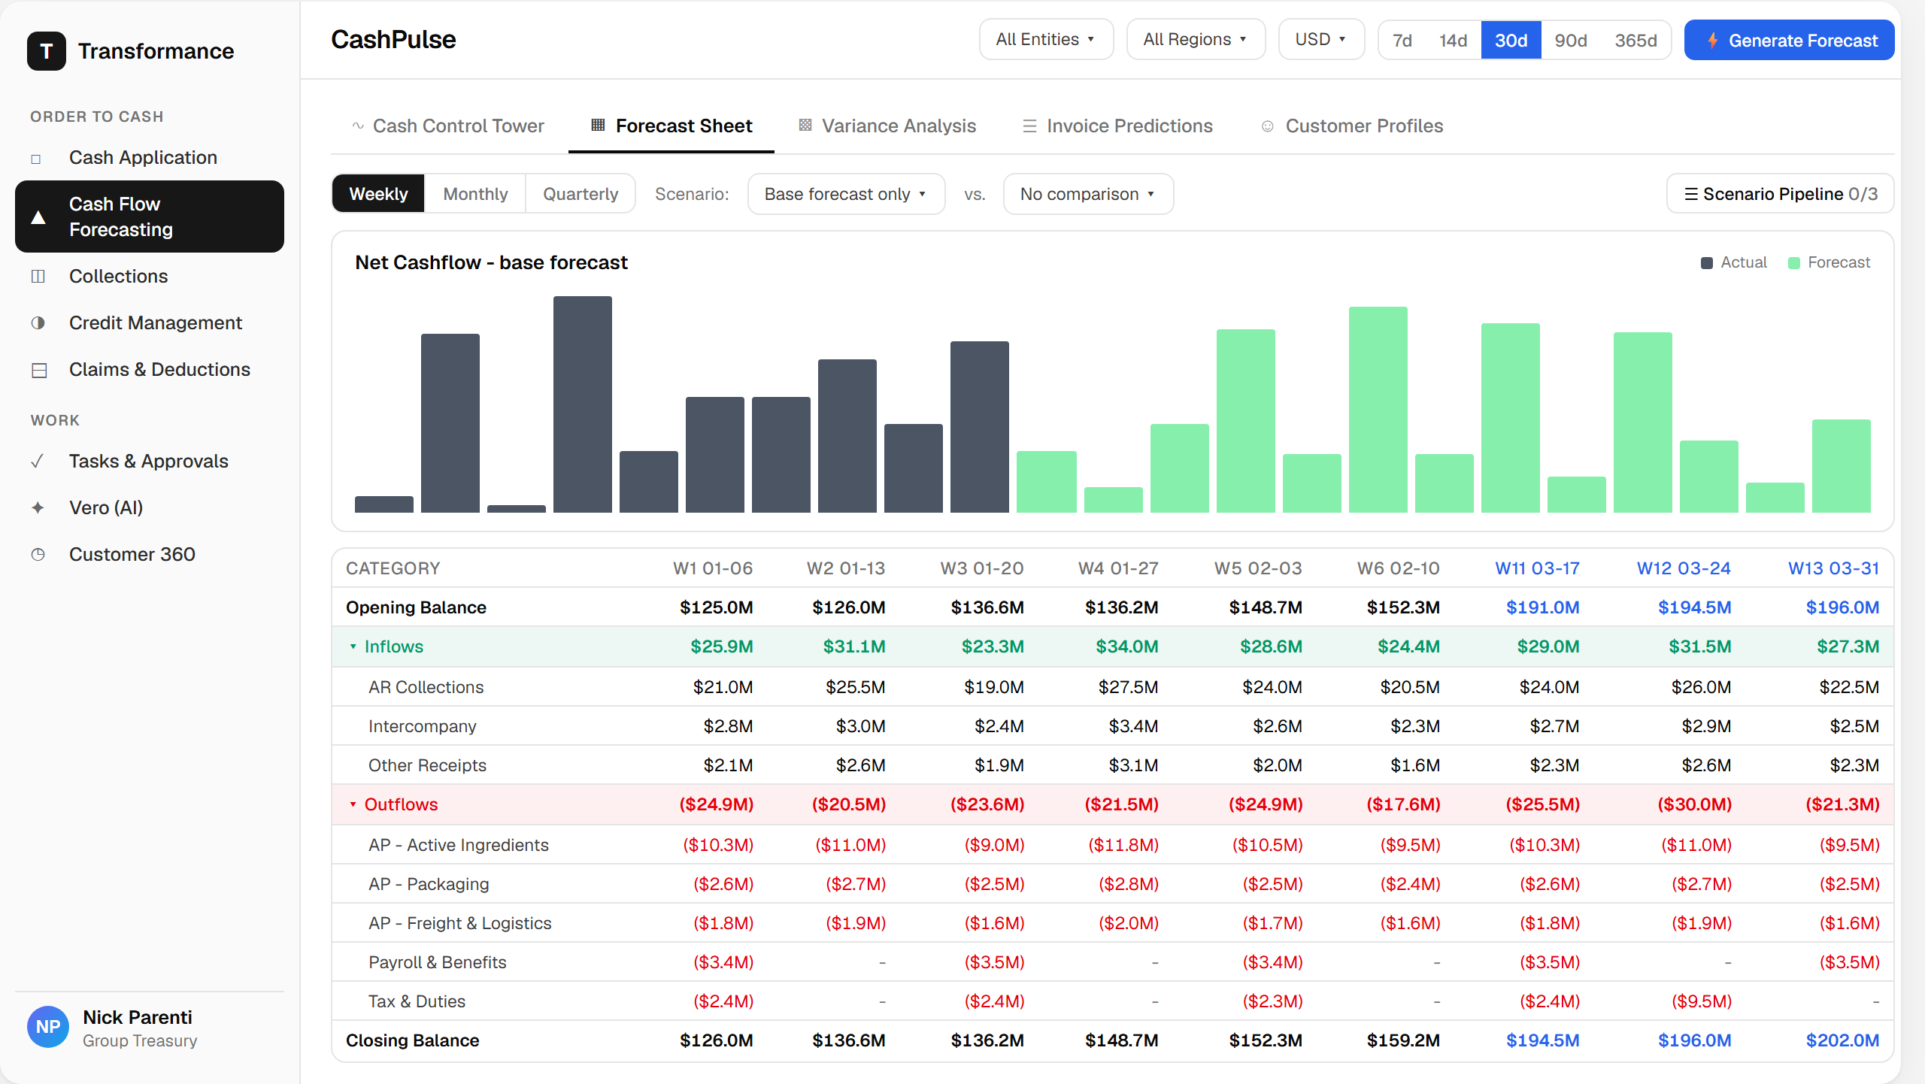
Task: Switch to Quarterly view
Action: (x=581, y=194)
